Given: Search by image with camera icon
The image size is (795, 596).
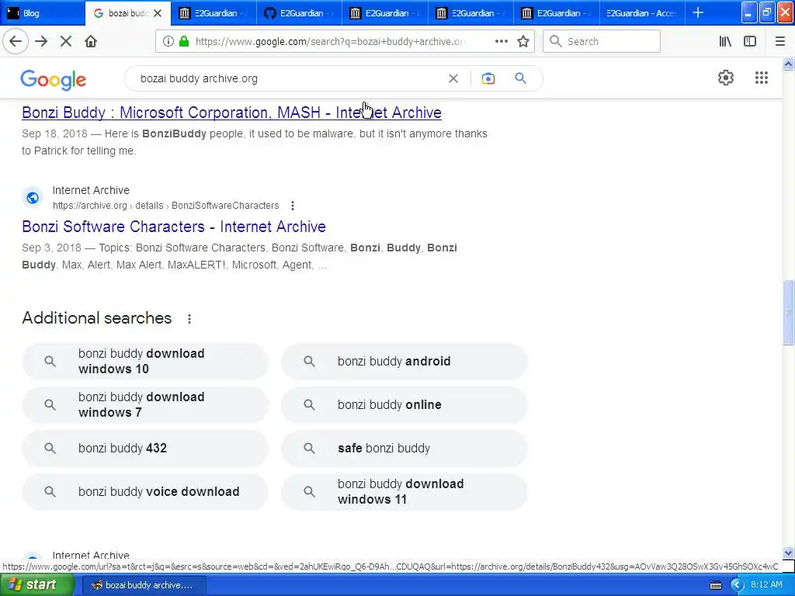Looking at the screenshot, I should click(488, 78).
